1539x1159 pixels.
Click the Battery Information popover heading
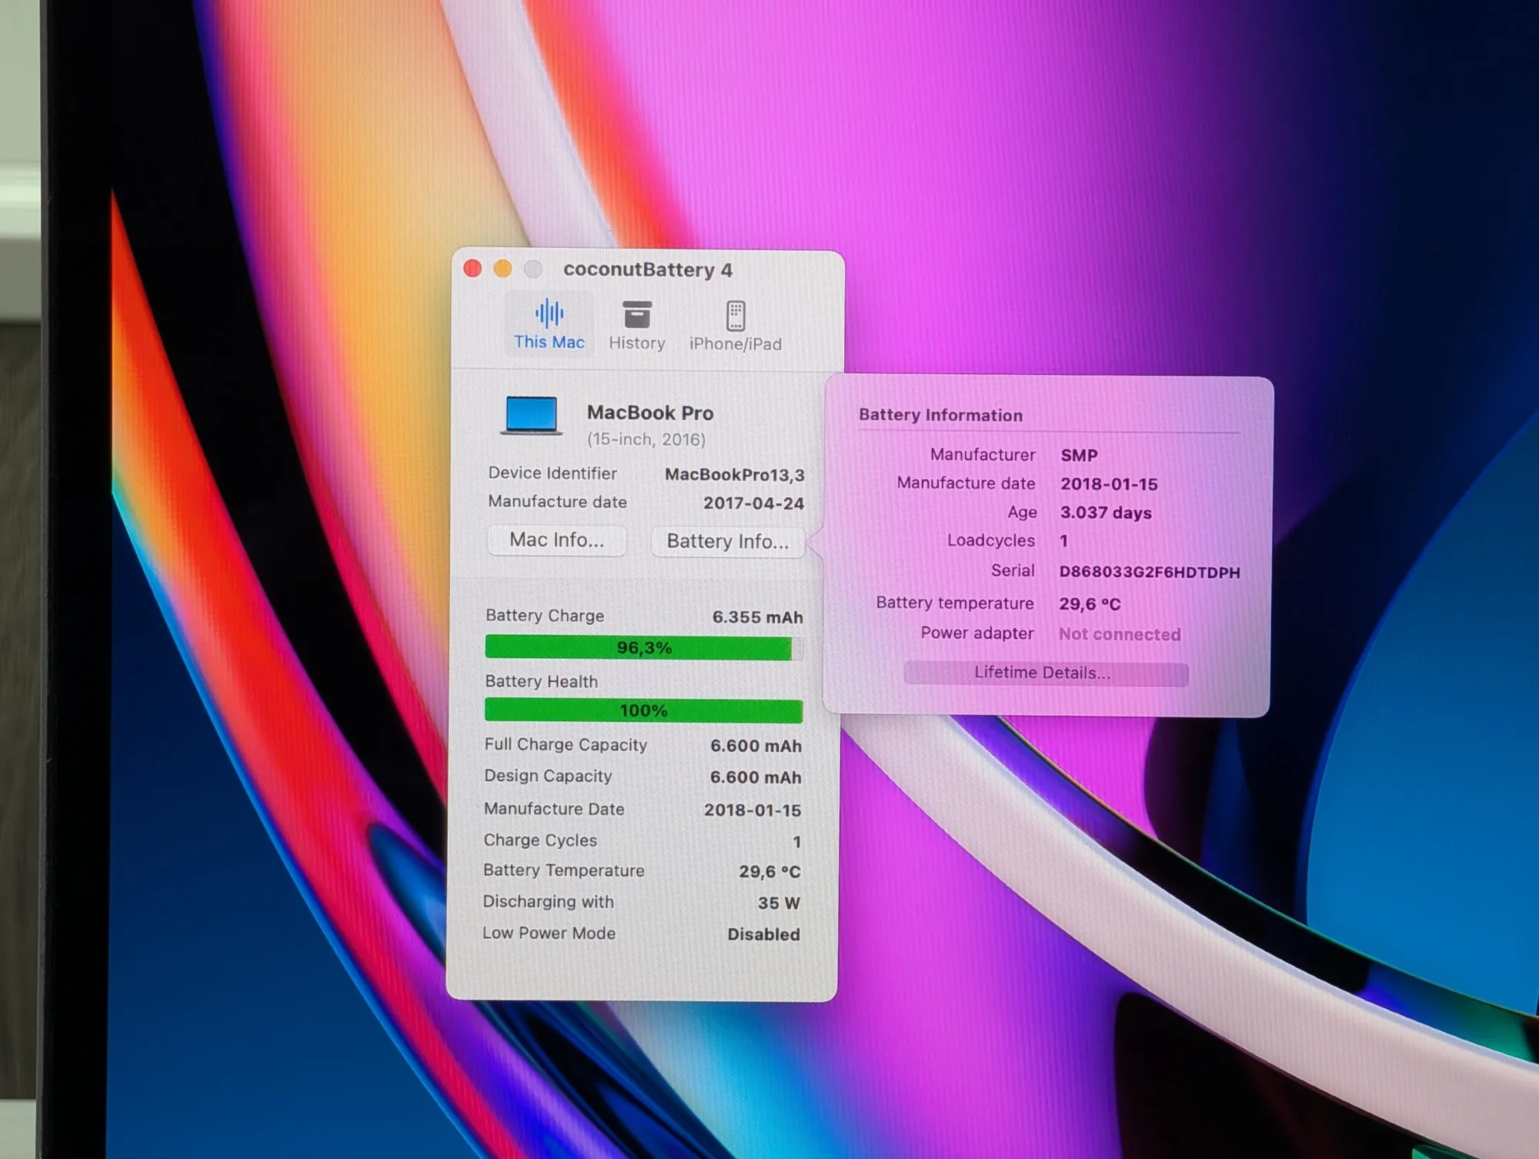941,416
